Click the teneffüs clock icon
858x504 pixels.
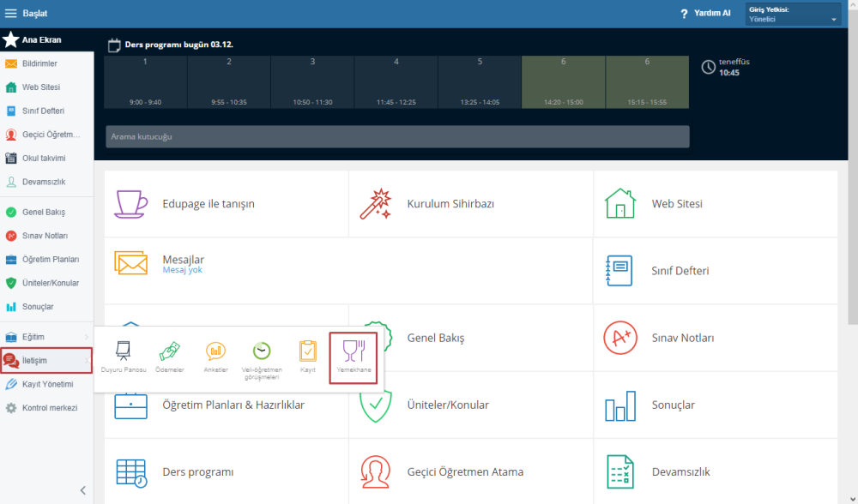[709, 67]
